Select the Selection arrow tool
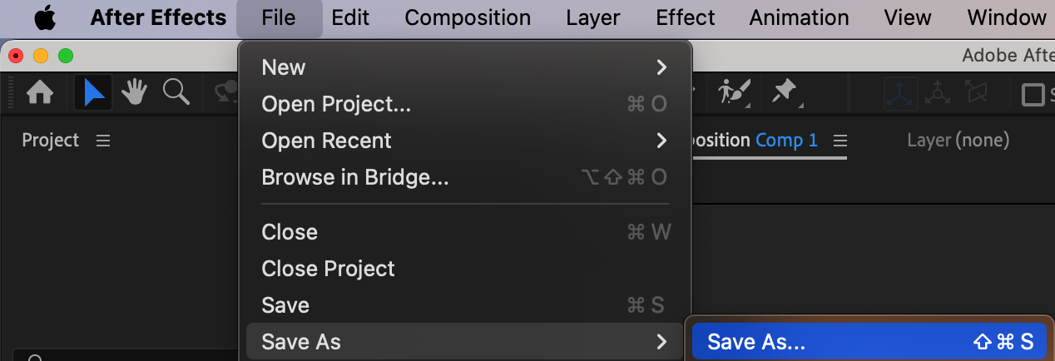Image resolution: width=1055 pixels, height=361 pixels. click(93, 93)
